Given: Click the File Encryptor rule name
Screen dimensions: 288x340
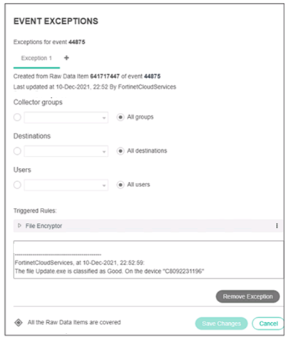Looking at the screenshot, I should (x=43, y=226).
